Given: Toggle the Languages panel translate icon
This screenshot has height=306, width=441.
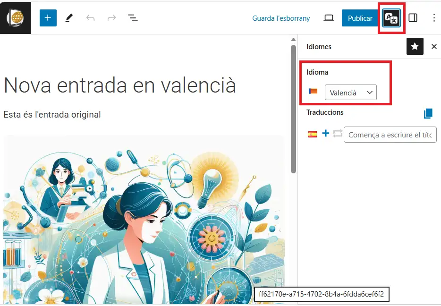Looking at the screenshot, I should click(x=391, y=18).
